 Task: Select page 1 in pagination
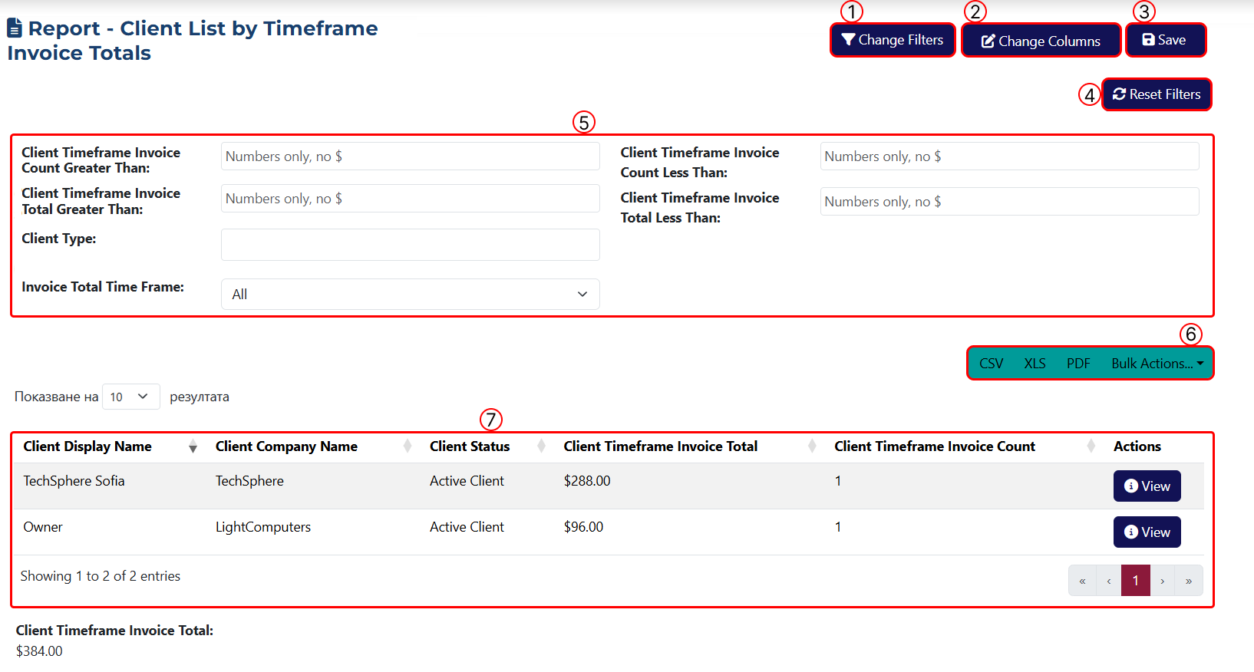point(1136,581)
